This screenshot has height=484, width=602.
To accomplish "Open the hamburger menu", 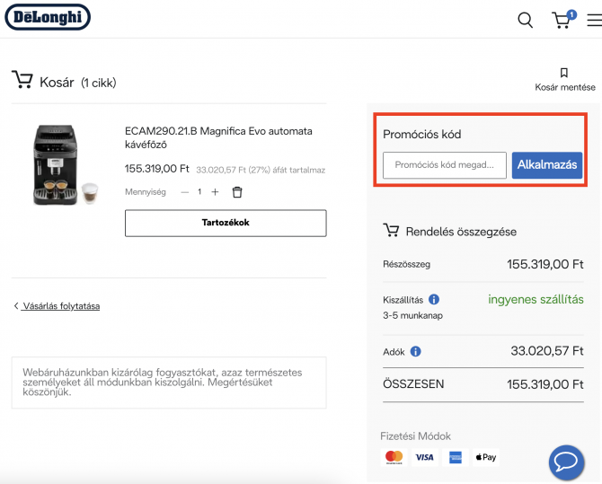I will [x=594, y=20].
